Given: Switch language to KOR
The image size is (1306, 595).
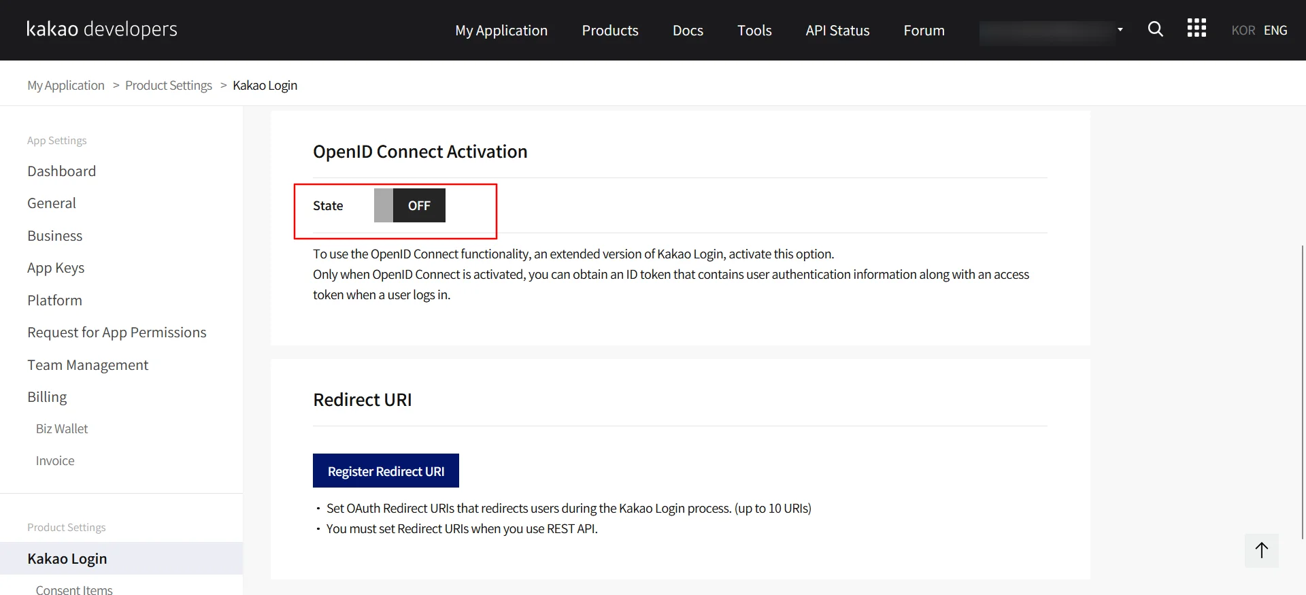Looking at the screenshot, I should coord(1243,31).
